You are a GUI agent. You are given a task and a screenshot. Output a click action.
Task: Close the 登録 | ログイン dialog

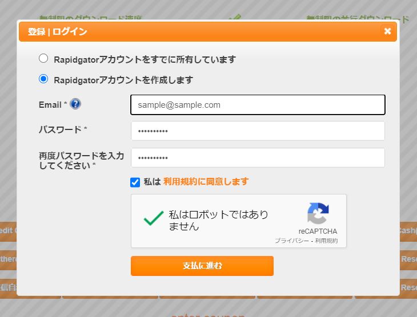click(x=387, y=31)
